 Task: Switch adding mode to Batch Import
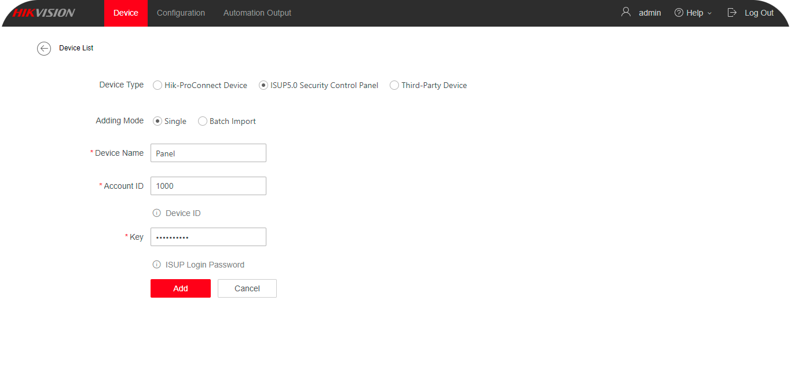click(203, 121)
